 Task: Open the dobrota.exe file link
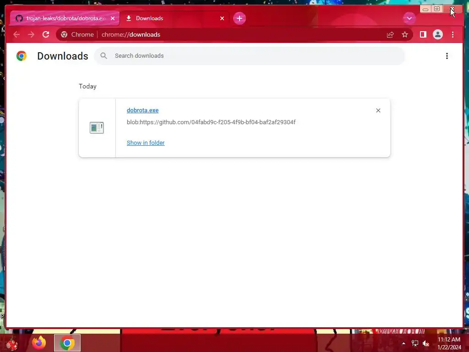click(x=143, y=110)
